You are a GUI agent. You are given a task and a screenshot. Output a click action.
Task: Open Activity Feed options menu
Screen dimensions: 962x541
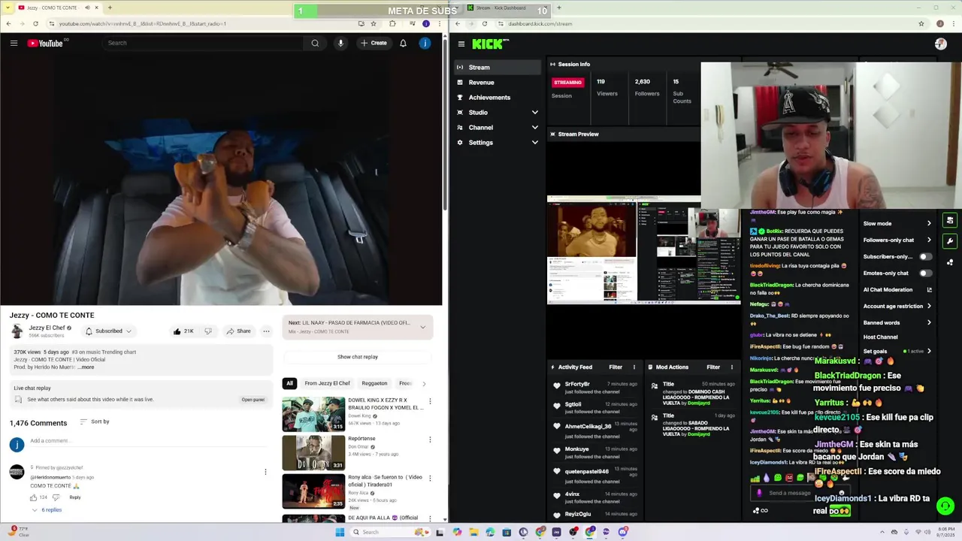634,367
